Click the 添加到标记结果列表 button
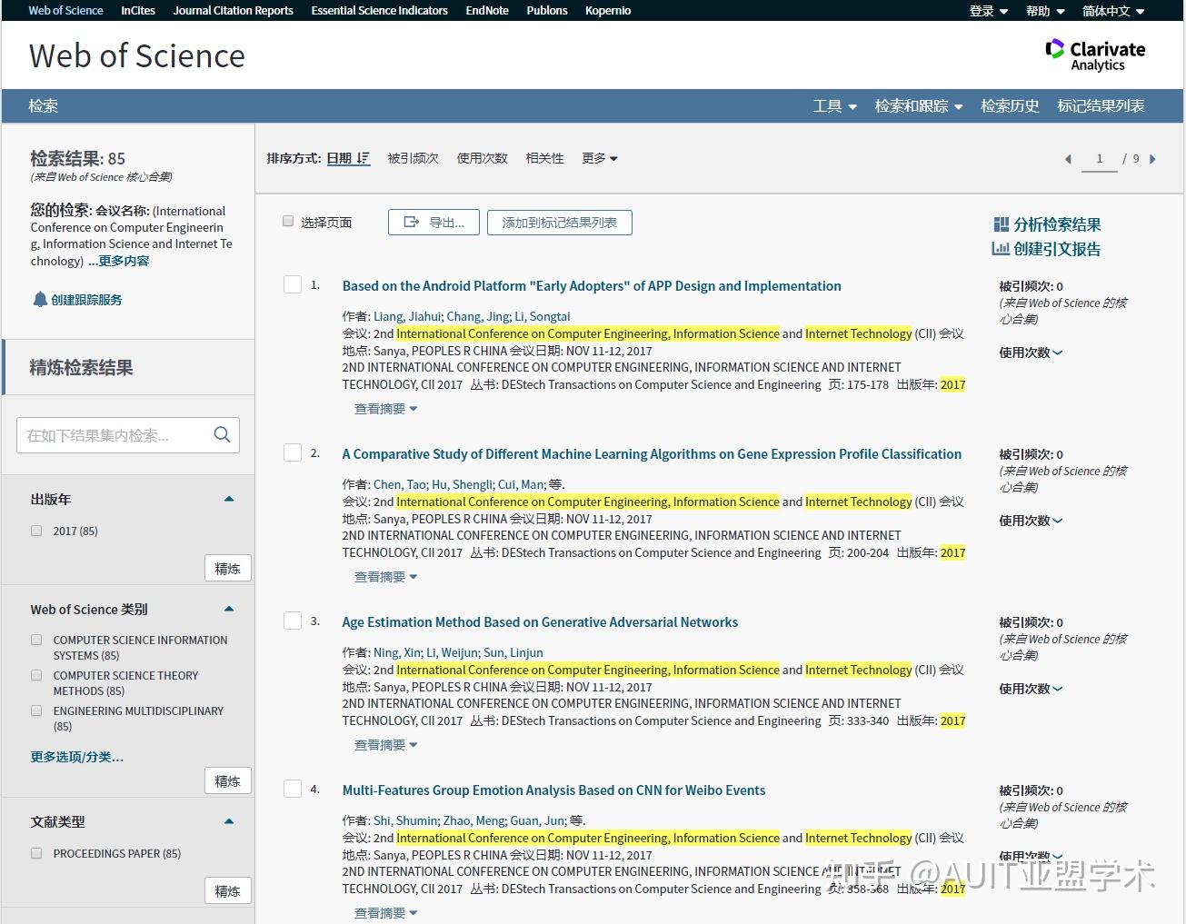The image size is (1186, 924). 559,222
